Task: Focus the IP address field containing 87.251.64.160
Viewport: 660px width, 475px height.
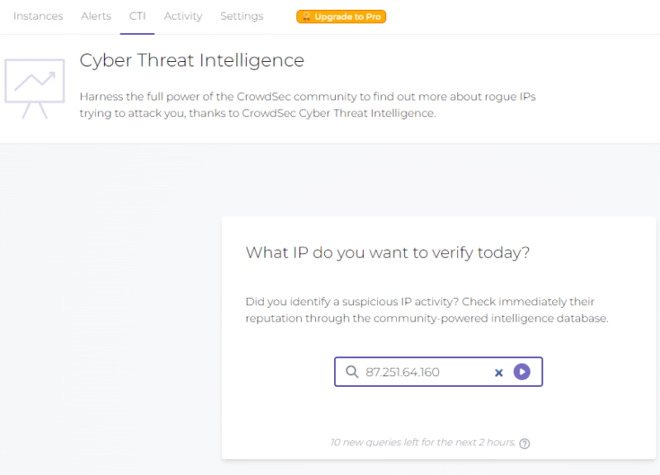Action: click(421, 372)
